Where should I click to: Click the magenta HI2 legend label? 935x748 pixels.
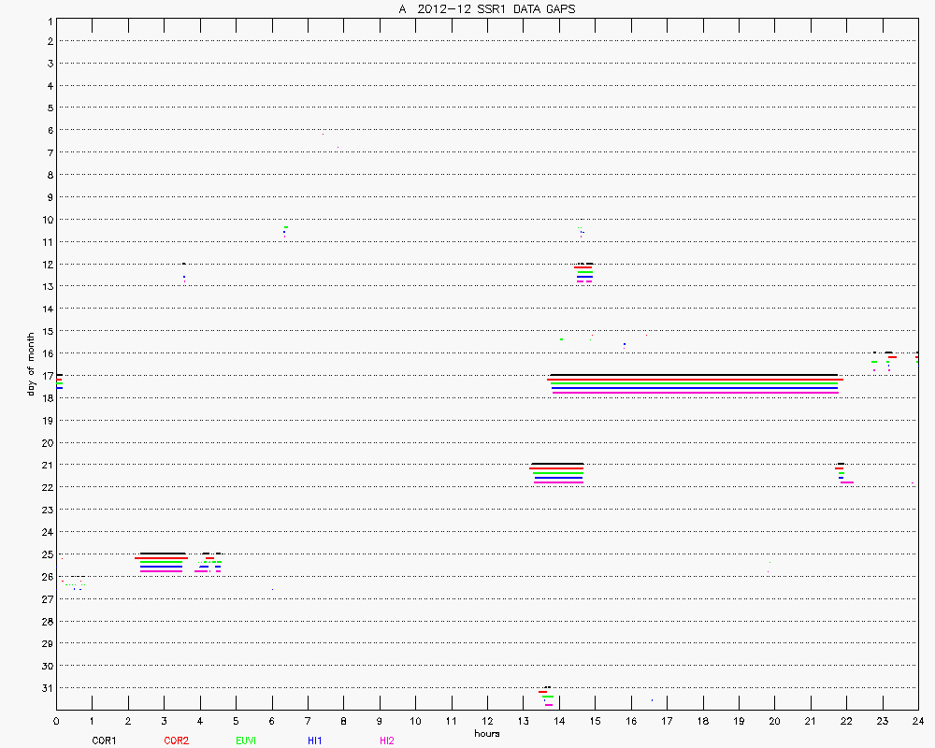[387, 741]
